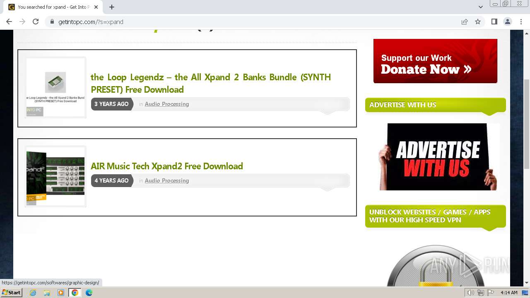530x298 pixels.
Task: Open Audio Processing category under AIR Music Tech post
Action: [x=167, y=180]
